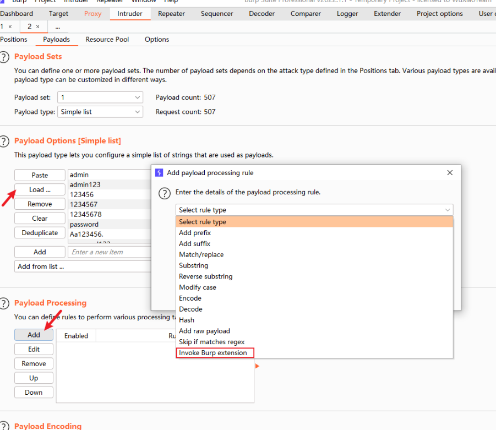Click the Up button

point(34,378)
